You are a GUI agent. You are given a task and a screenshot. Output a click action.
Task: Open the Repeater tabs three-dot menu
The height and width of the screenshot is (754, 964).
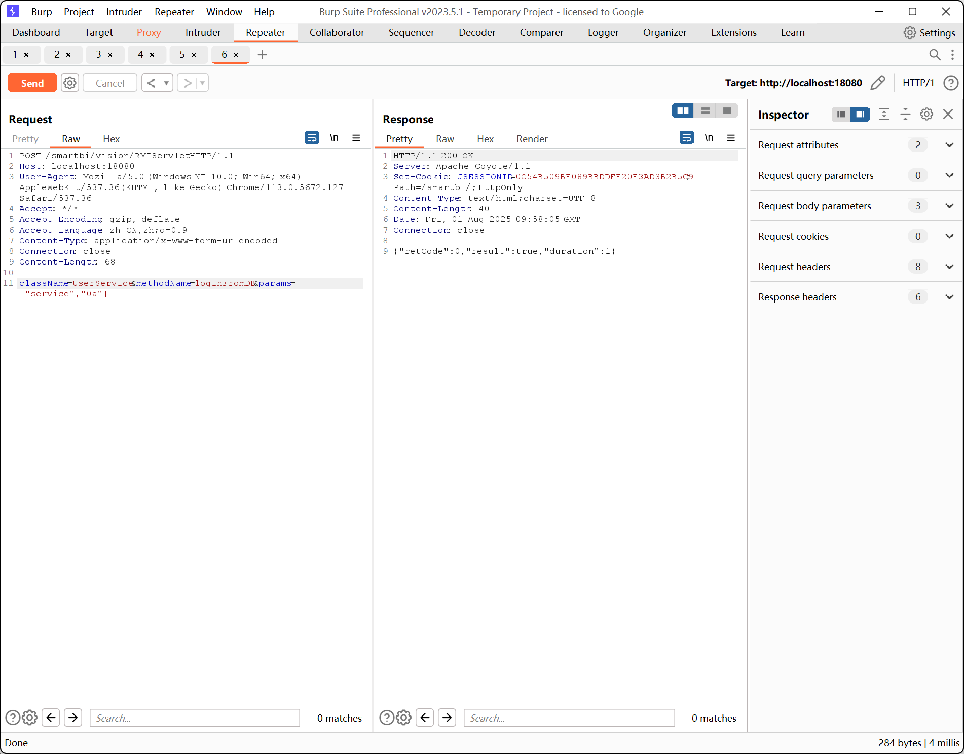click(953, 55)
